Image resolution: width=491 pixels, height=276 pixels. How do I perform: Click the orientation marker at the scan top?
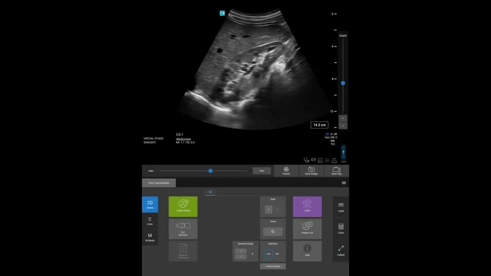click(x=222, y=13)
